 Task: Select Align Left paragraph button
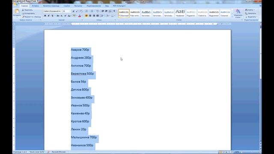point(86,16)
